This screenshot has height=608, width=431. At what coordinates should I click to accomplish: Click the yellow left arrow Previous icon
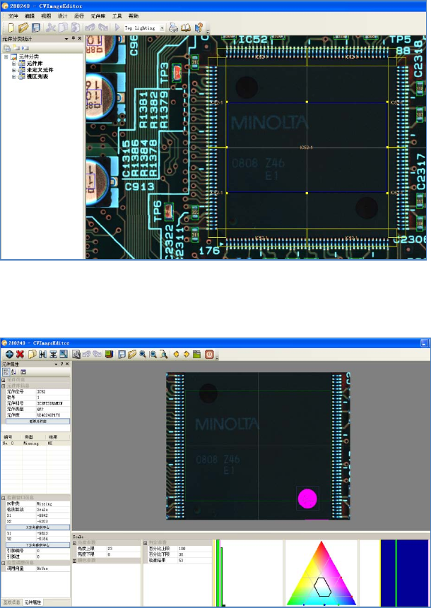point(176,354)
